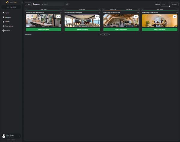Click the Ident2be logo in the sidebar

[x=11, y=2]
